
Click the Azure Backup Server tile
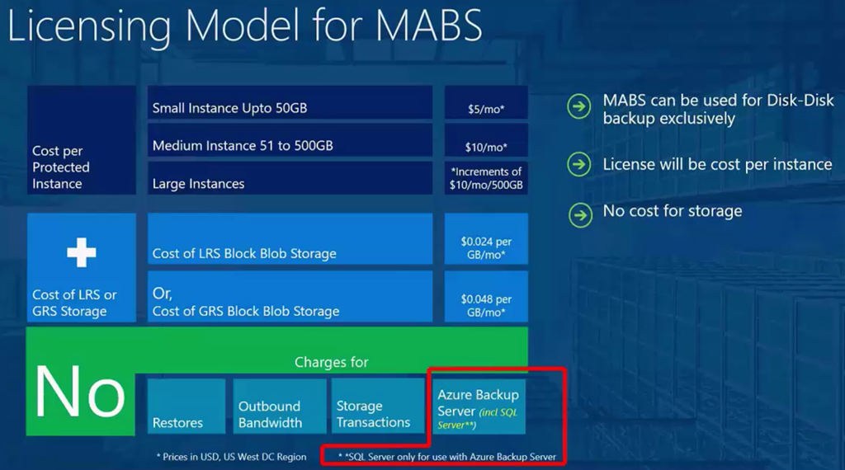478,407
